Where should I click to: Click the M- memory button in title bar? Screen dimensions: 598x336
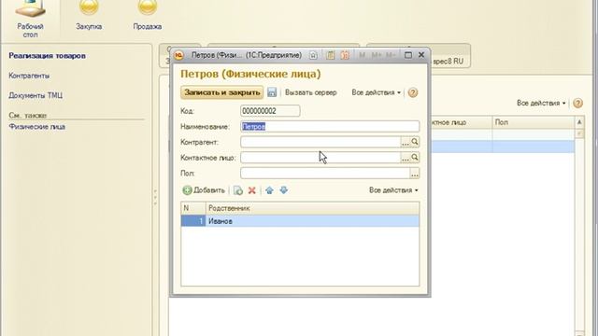tap(391, 55)
